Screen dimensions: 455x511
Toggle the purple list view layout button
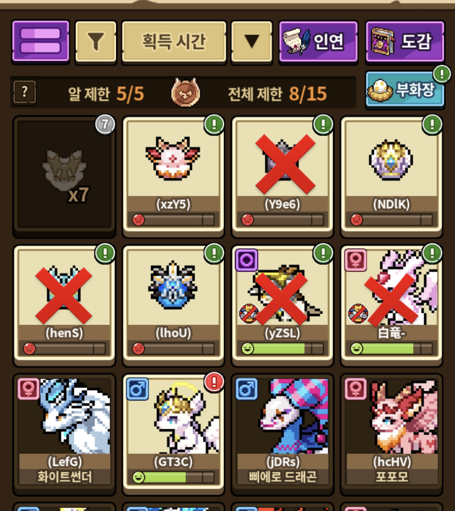(41, 41)
